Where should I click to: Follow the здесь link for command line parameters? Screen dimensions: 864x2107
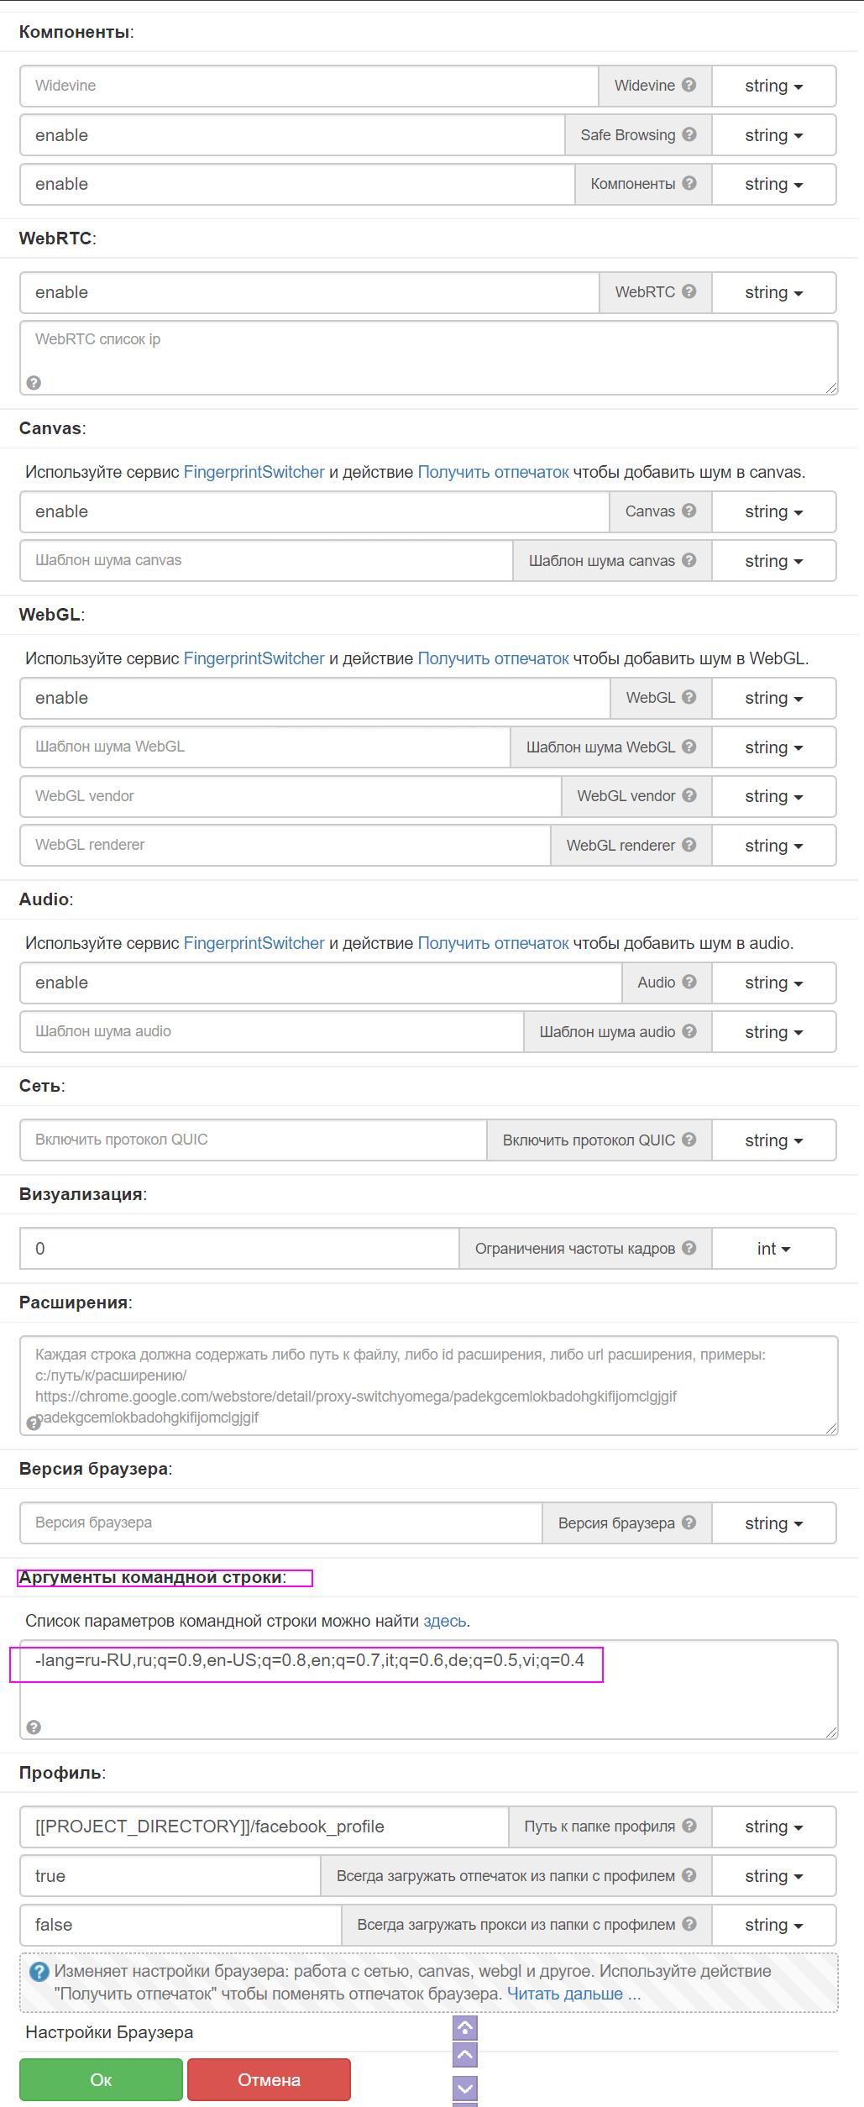[x=445, y=1621]
